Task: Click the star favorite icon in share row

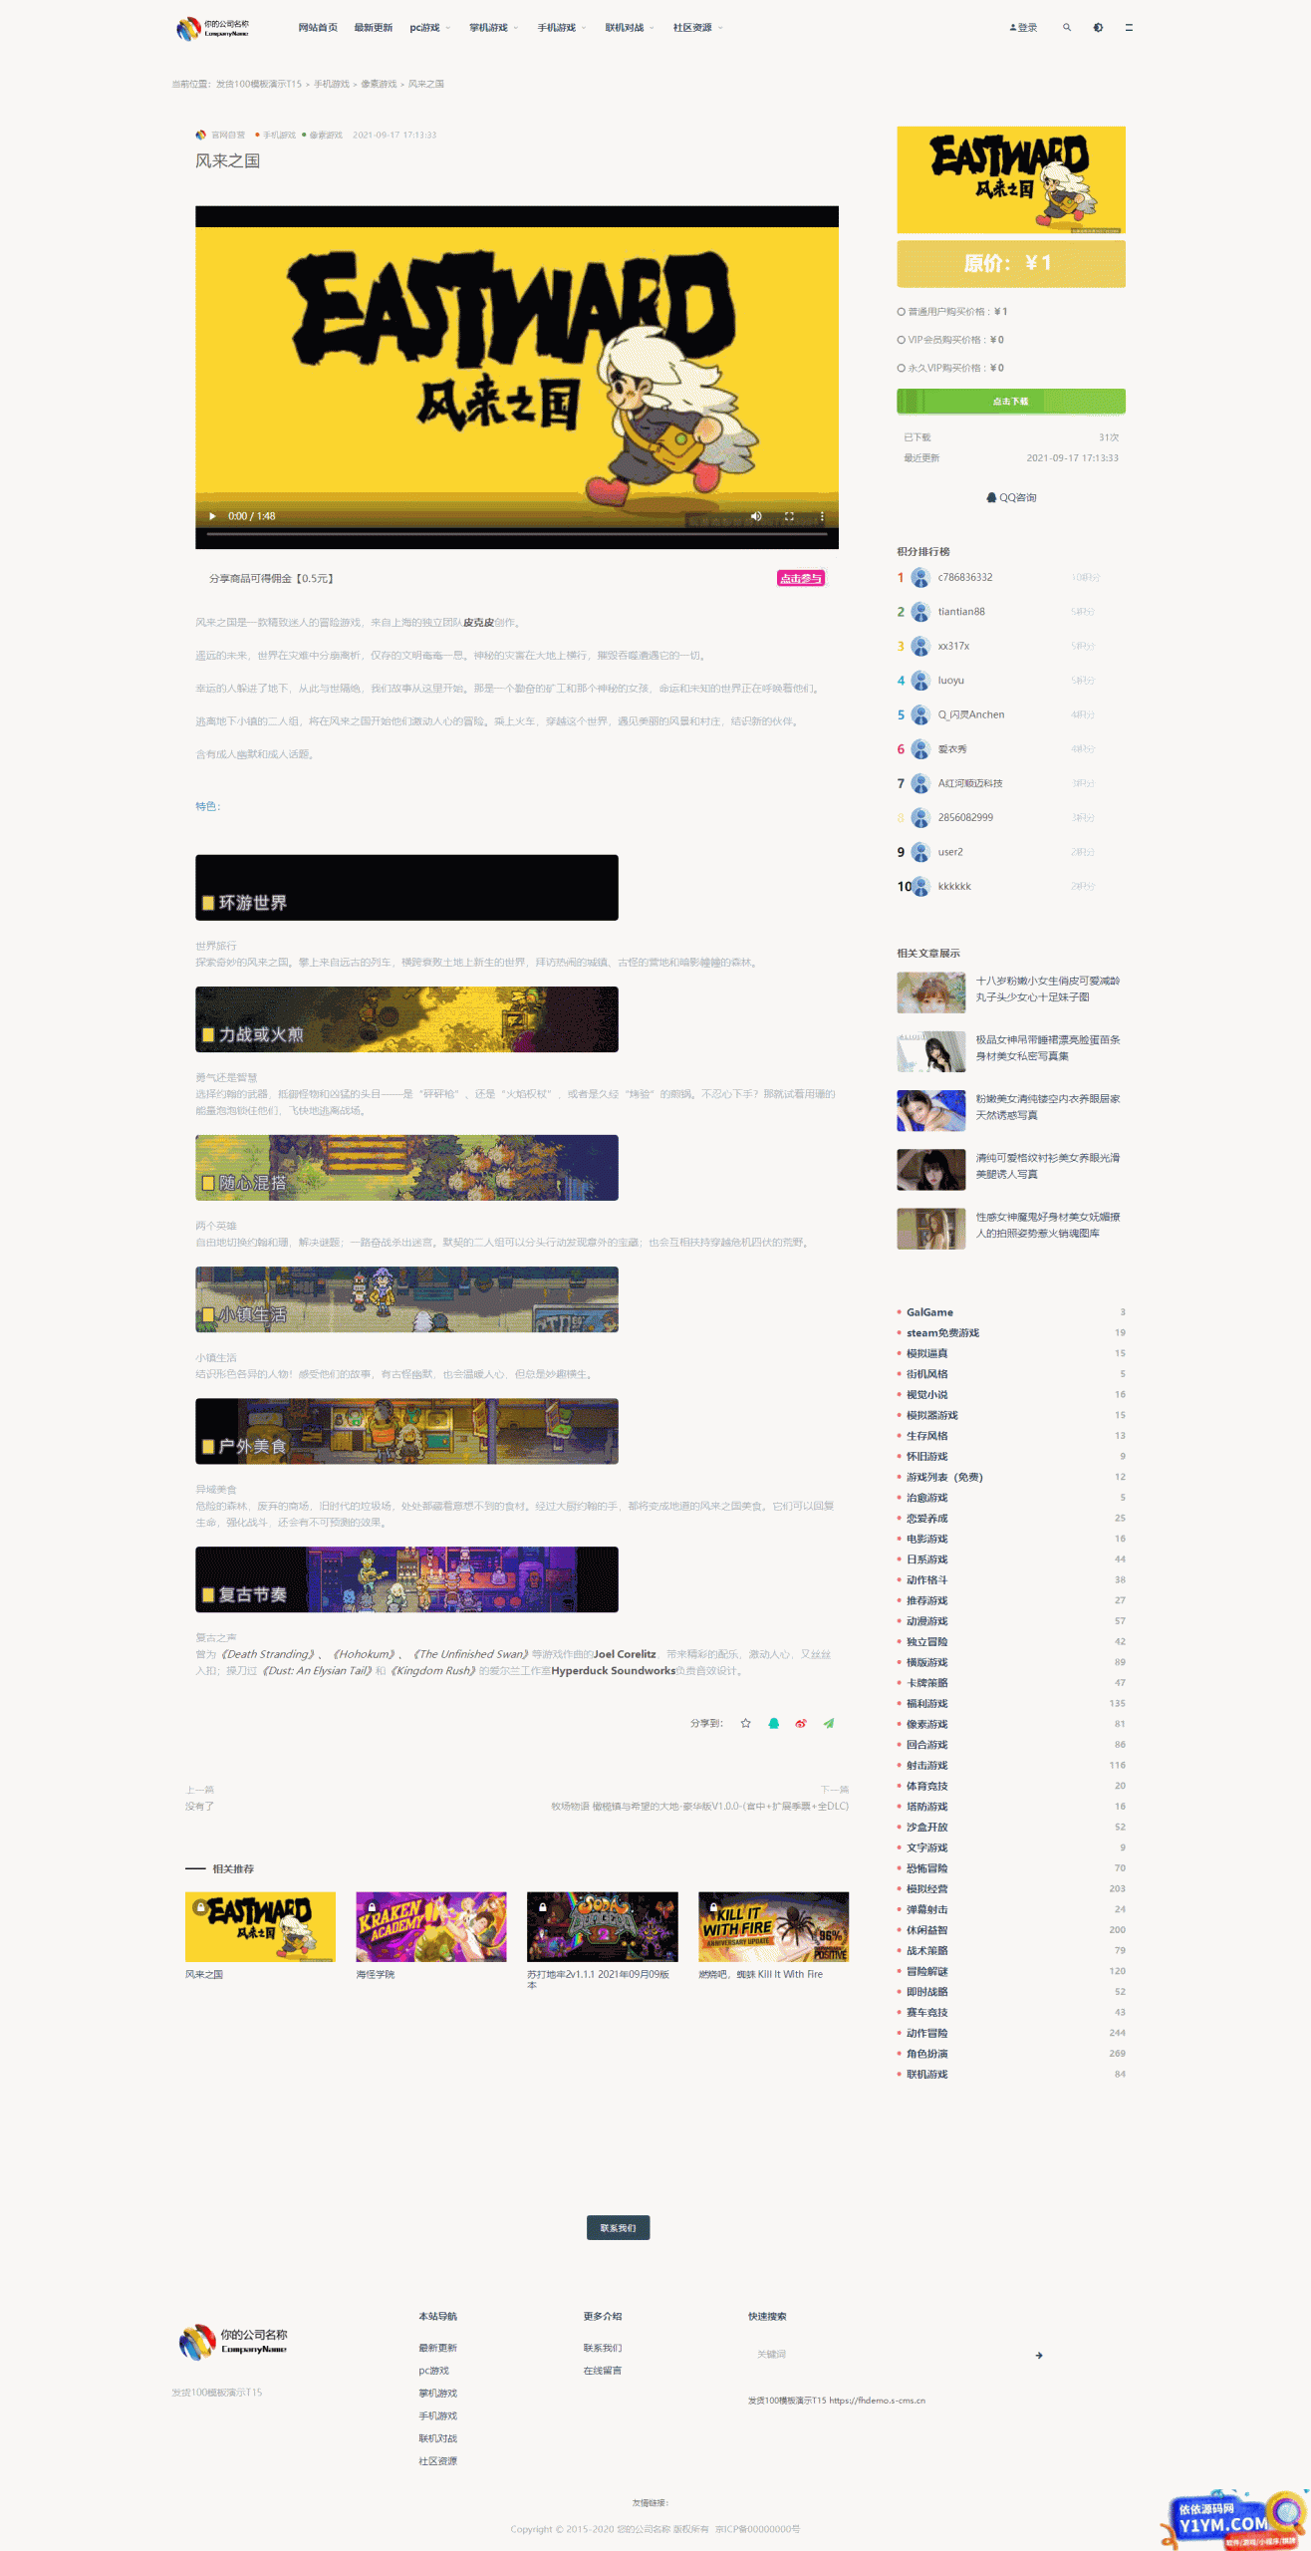Action: [746, 1723]
